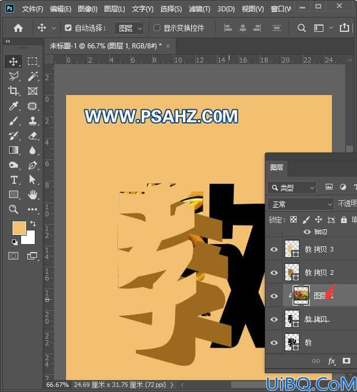Toggle the 显示变换控件 checkbox
This screenshot has width=357, height=392.
point(157,27)
